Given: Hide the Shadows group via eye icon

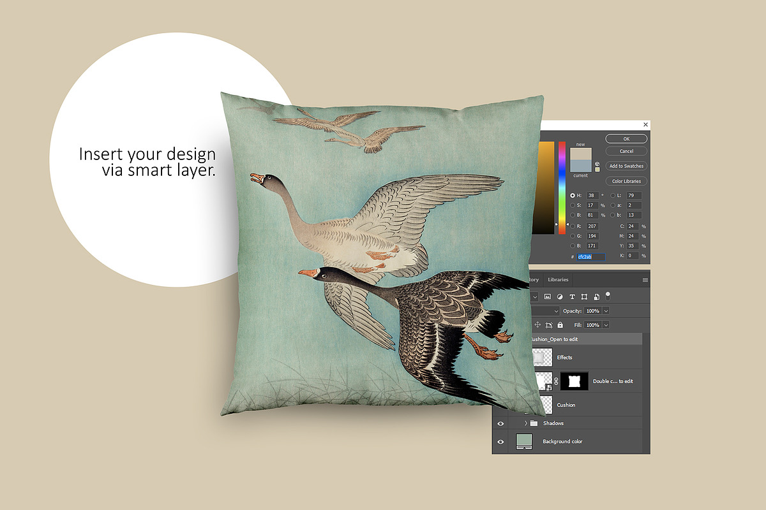Looking at the screenshot, I should [x=500, y=423].
